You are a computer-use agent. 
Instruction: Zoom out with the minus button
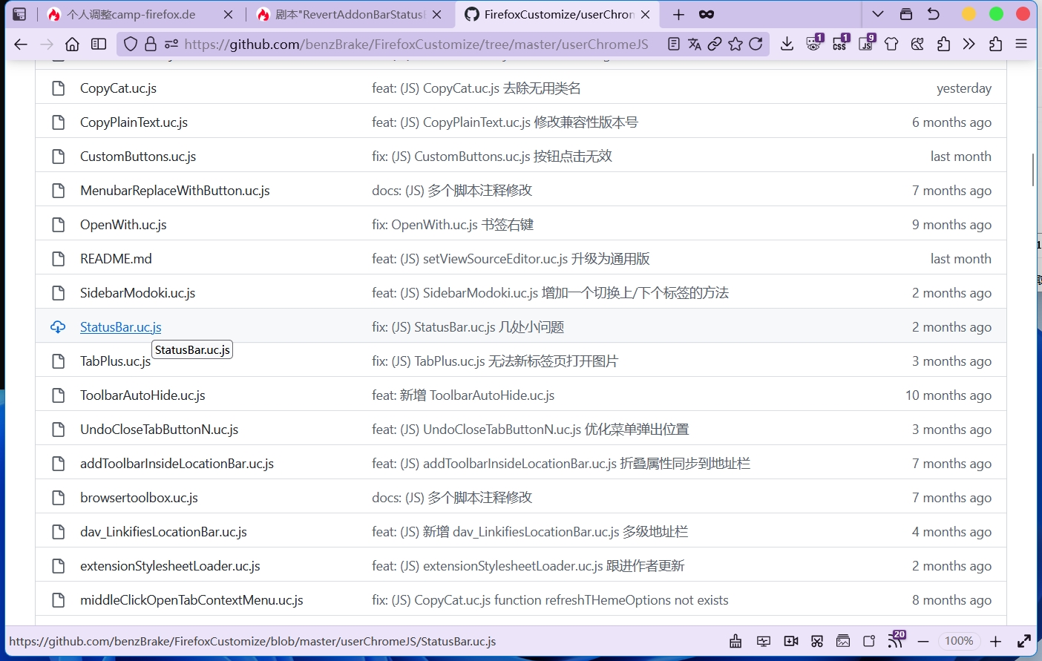(923, 641)
